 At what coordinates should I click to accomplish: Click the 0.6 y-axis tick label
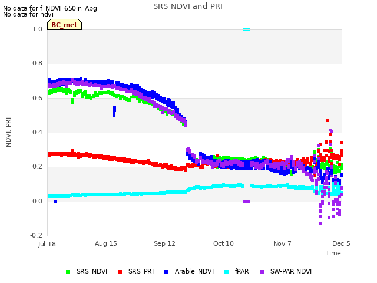pyautogui.click(x=37, y=98)
